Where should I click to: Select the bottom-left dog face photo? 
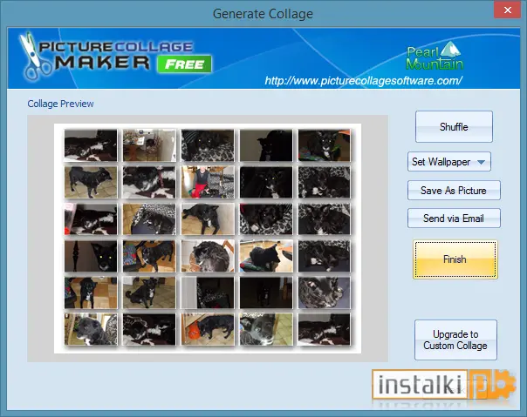click(91, 329)
